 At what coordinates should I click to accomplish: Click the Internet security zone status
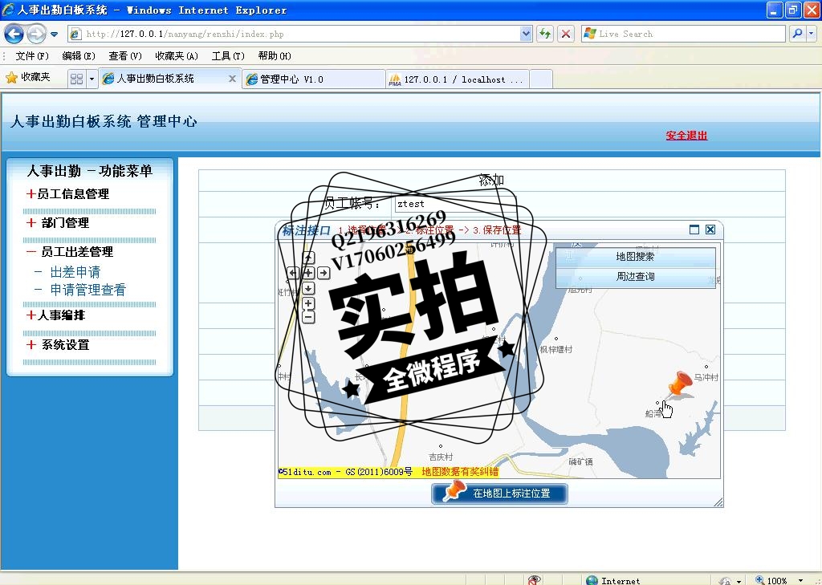613,580
